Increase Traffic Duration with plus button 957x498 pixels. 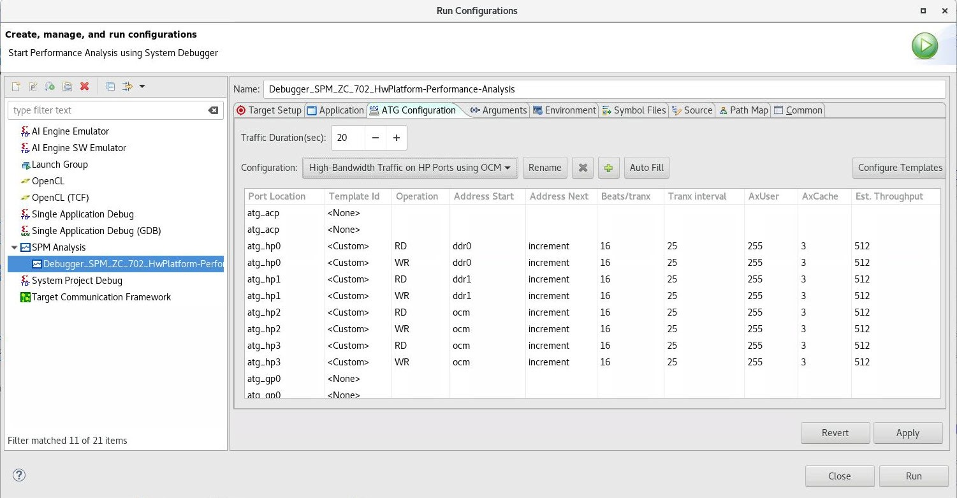(396, 138)
